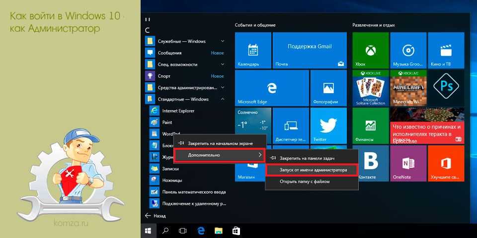Click the Ножницы (Snipping Tool) icon
This screenshot has height=238, width=477.
click(155, 180)
